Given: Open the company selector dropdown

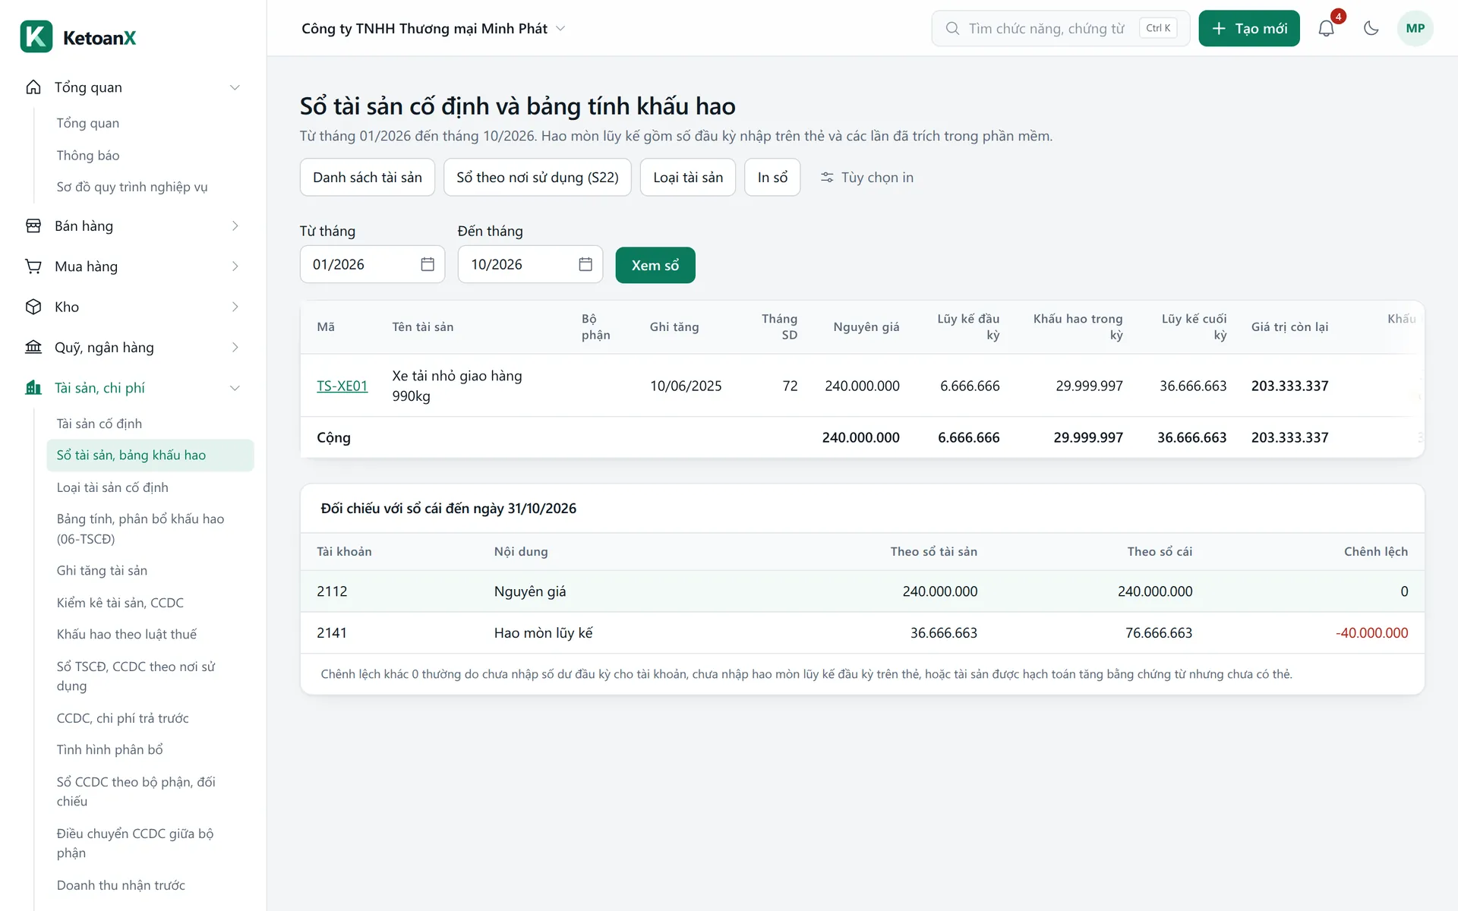Looking at the screenshot, I should click(x=434, y=28).
